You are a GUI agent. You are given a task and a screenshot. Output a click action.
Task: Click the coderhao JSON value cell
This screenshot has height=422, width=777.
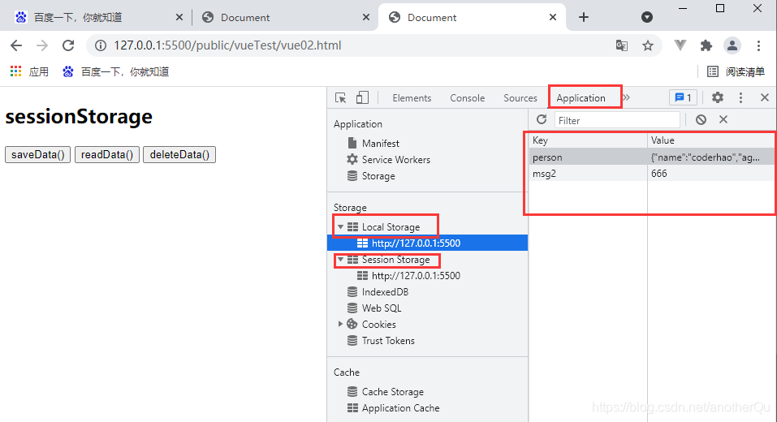tap(711, 157)
